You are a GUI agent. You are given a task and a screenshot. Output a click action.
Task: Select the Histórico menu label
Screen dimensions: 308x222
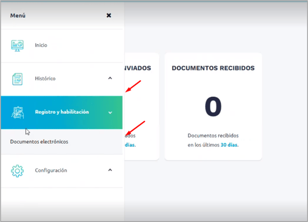(x=45, y=79)
